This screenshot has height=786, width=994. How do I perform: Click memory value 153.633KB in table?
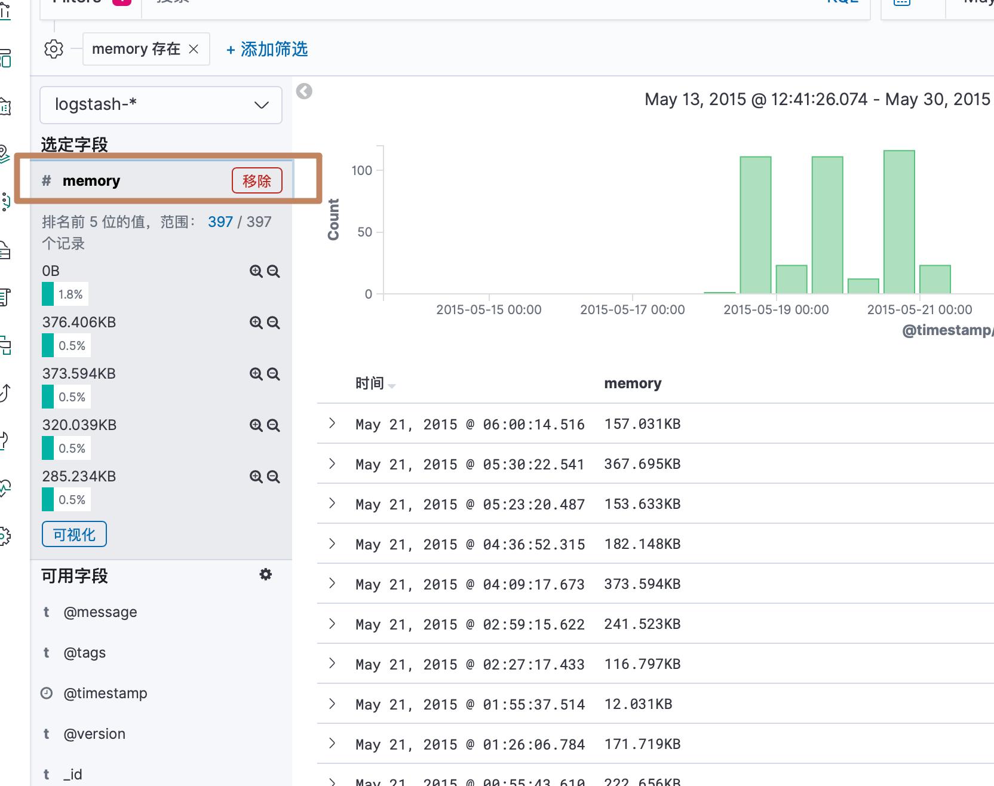click(642, 504)
